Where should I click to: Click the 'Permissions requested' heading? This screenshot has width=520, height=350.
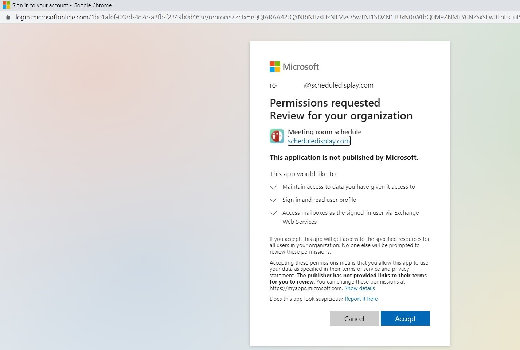click(x=325, y=103)
